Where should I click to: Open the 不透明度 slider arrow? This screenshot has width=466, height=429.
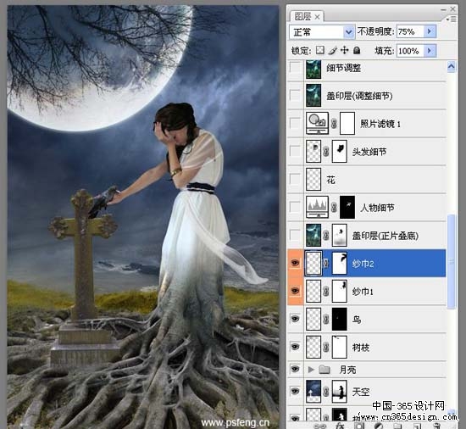click(x=430, y=31)
